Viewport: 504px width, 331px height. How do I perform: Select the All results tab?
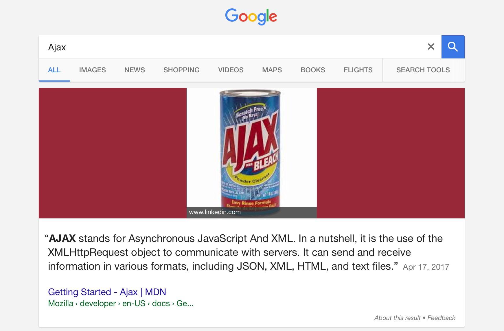point(54,70)
